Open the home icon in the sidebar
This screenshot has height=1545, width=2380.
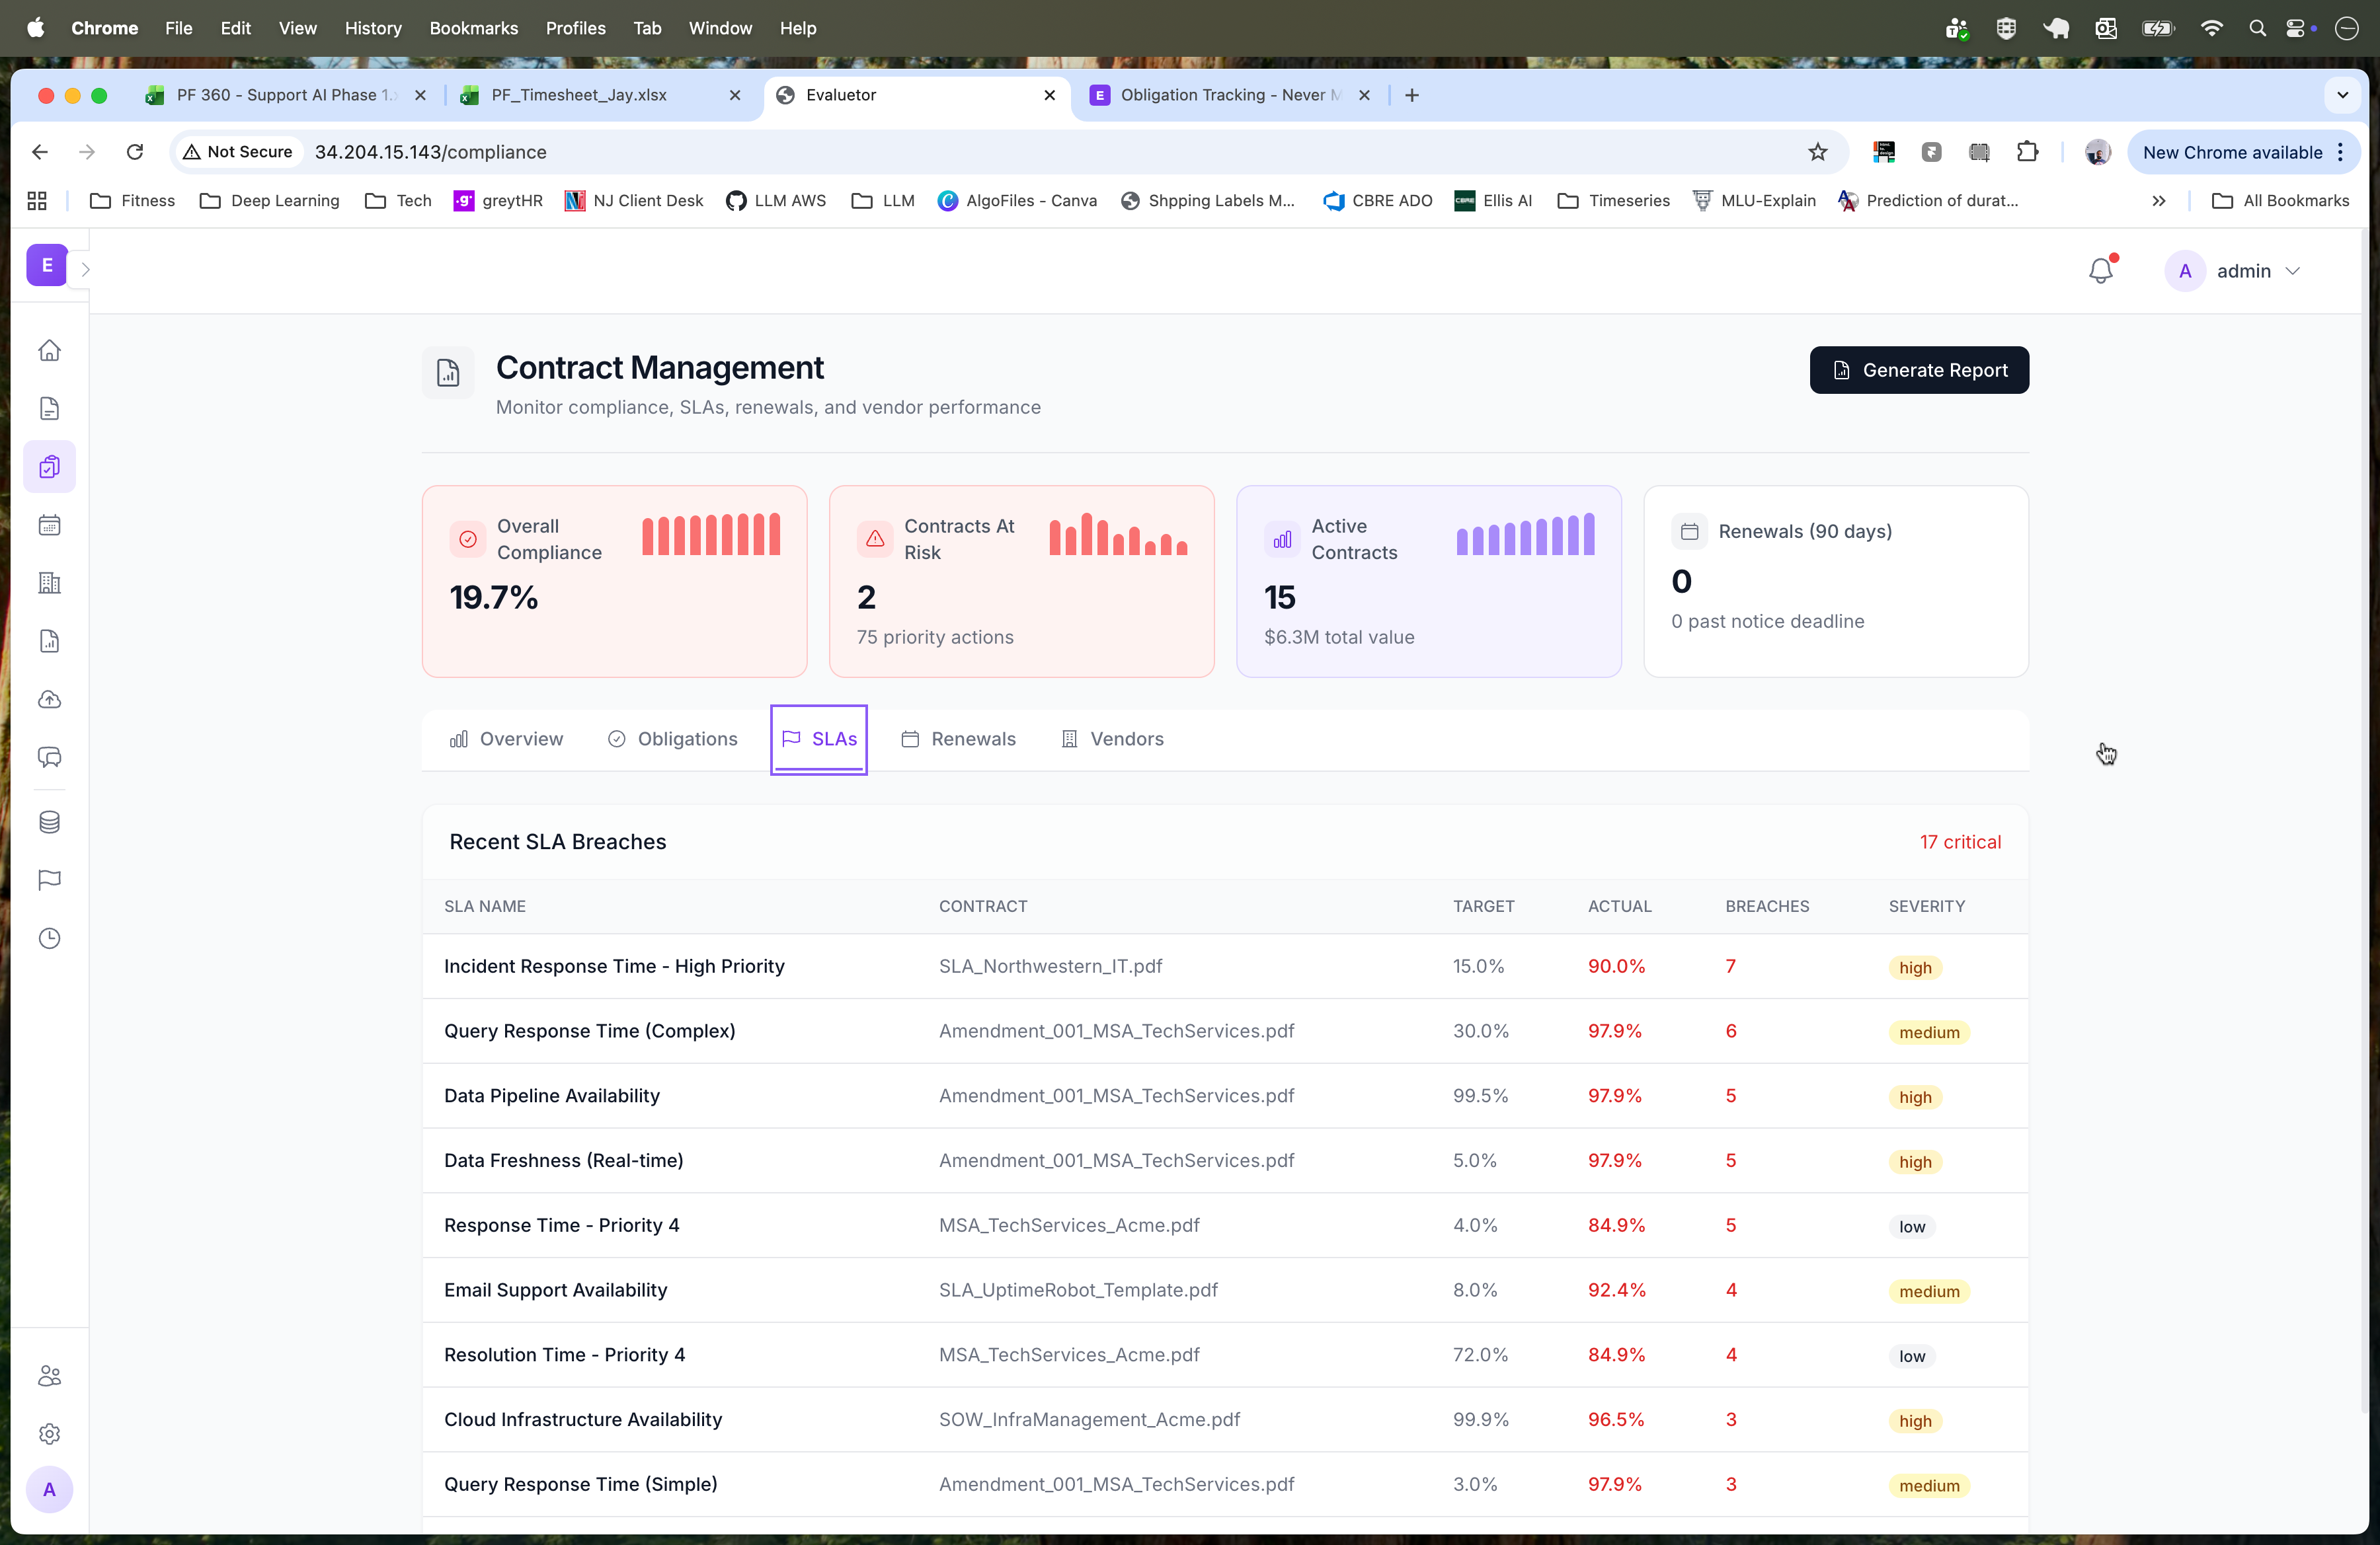pyautogui.click(x=49, y=351)
